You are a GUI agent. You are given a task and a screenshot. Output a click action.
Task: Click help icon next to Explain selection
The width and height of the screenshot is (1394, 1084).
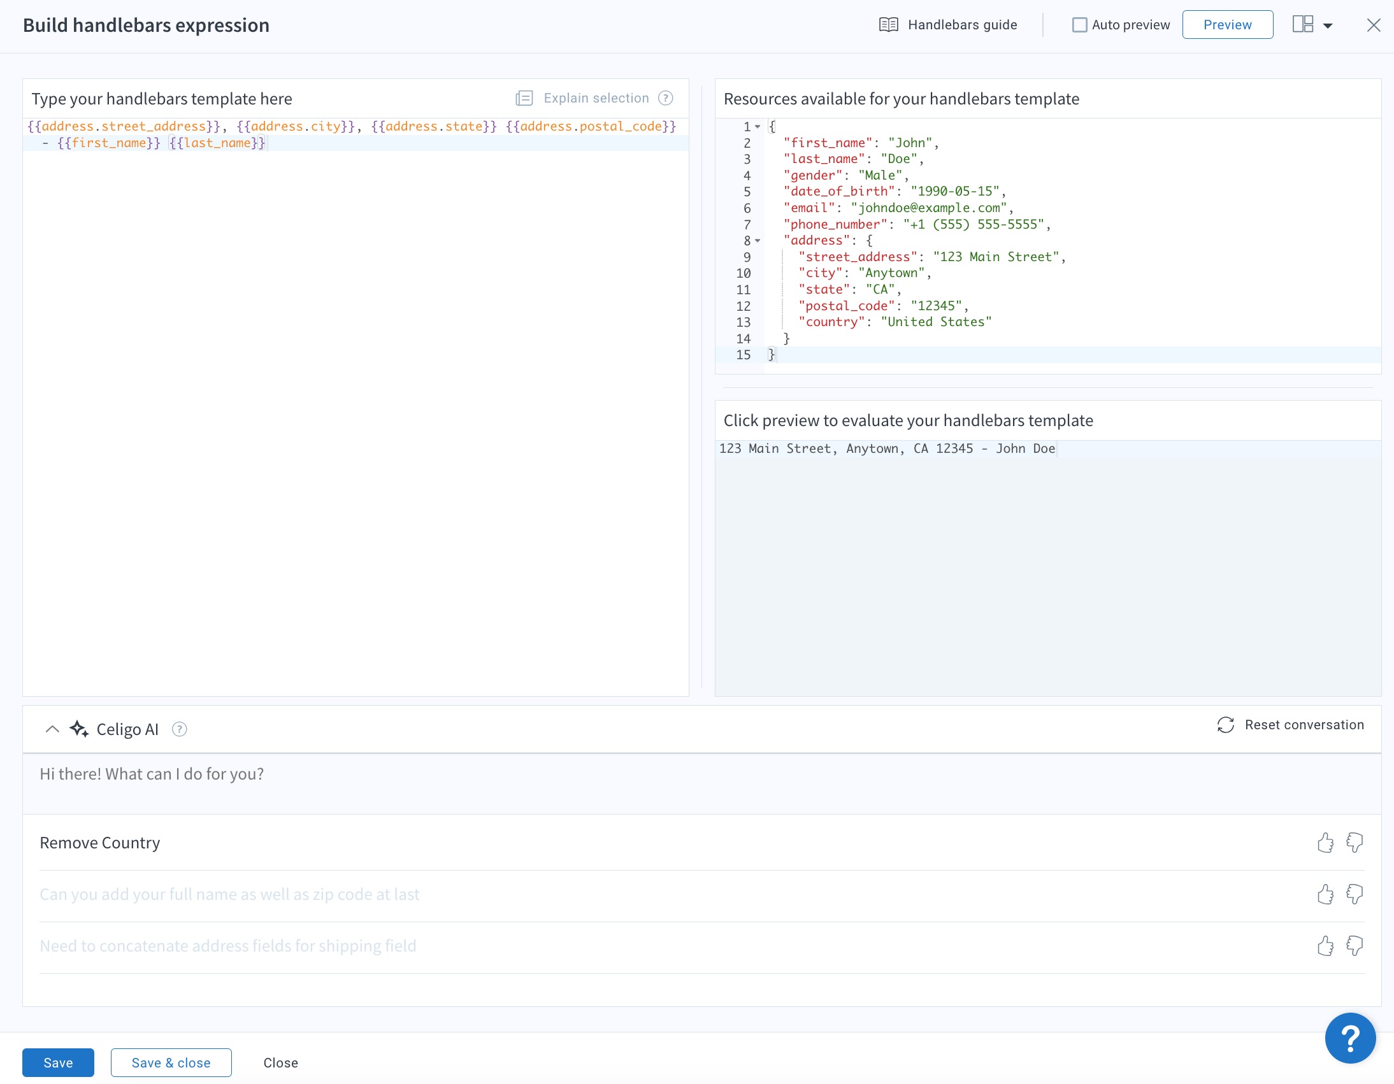666,98
